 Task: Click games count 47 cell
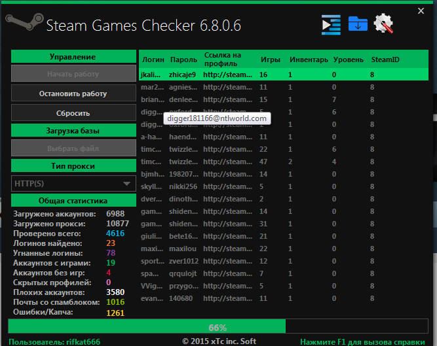click(263, 162)
